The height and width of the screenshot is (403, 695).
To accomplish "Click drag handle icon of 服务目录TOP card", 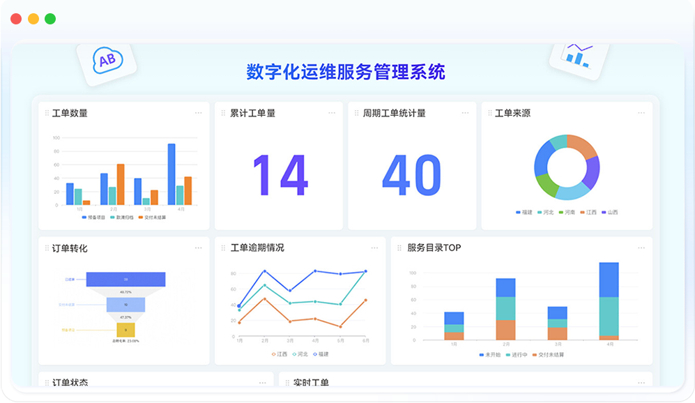I will point(399,248).
